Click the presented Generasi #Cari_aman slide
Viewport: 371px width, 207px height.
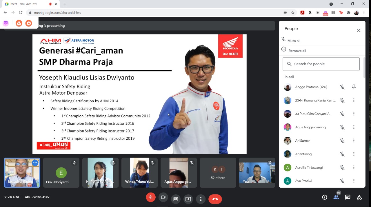tap(139, 94)
